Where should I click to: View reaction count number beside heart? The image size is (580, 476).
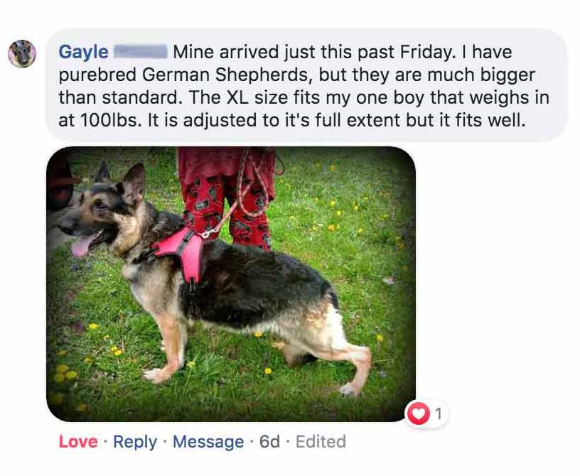(x=439, y=414)
